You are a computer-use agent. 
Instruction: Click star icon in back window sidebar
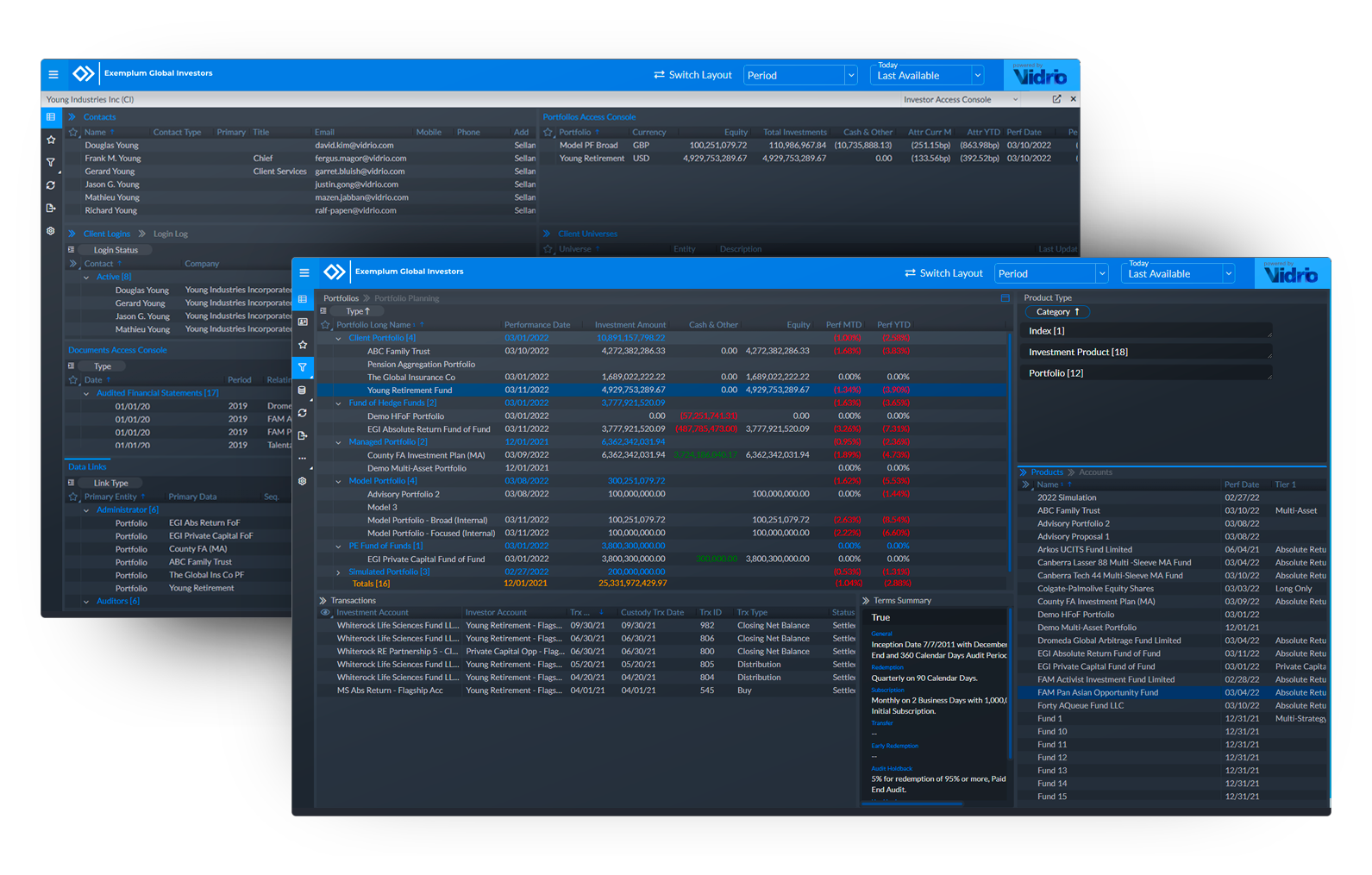[x=51, y=140]
